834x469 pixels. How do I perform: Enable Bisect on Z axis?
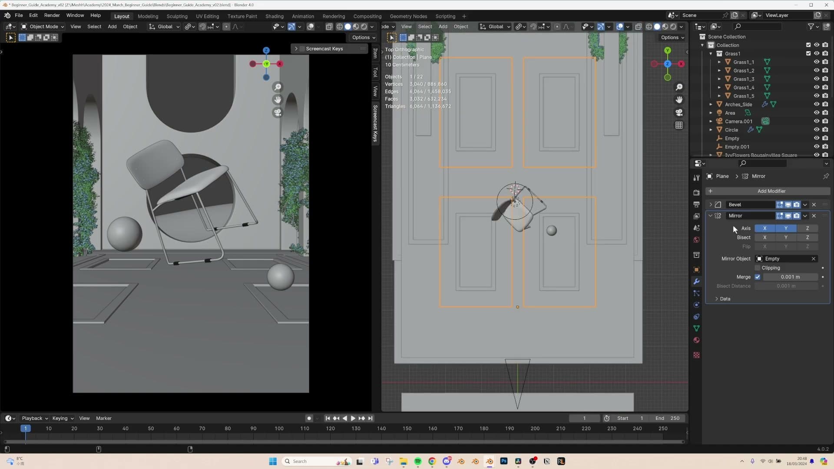pyautogui.click(x=808, y=238)
